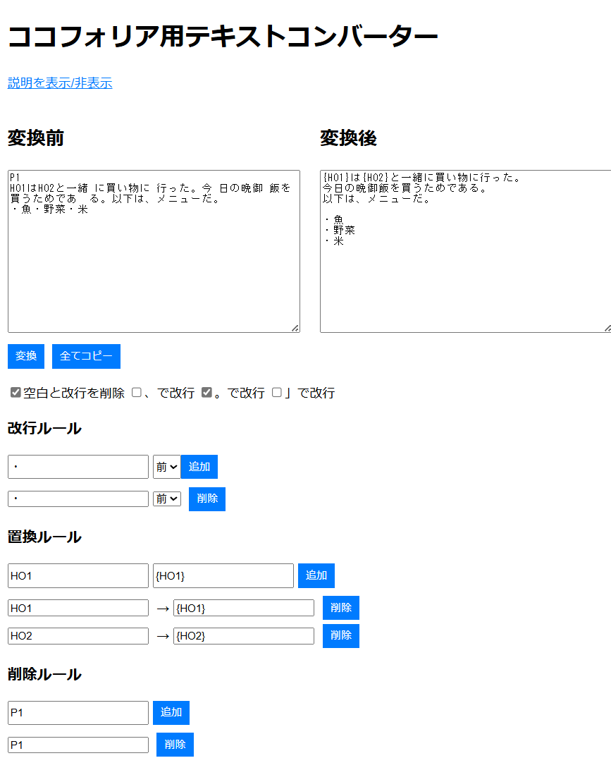611x782 pixels.
Task: Add a deletion rule with 追加
Action: (x=171, y=713)
